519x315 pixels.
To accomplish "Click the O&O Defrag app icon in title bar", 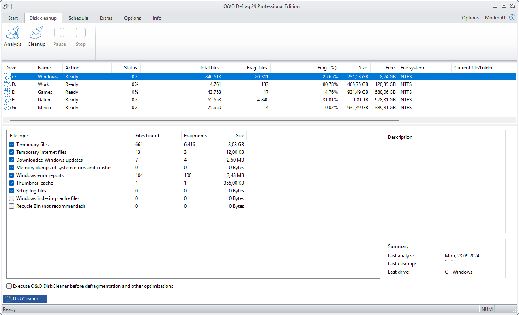I will [x=5, y=6].
